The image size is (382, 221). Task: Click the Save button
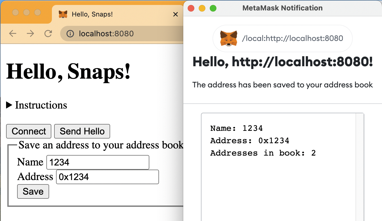tap(33, 191)
